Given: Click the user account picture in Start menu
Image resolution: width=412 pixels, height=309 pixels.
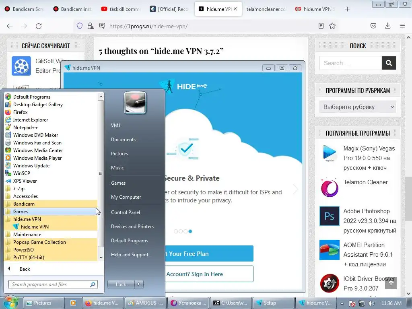Looking at the screenshot, I should (135, 103).
